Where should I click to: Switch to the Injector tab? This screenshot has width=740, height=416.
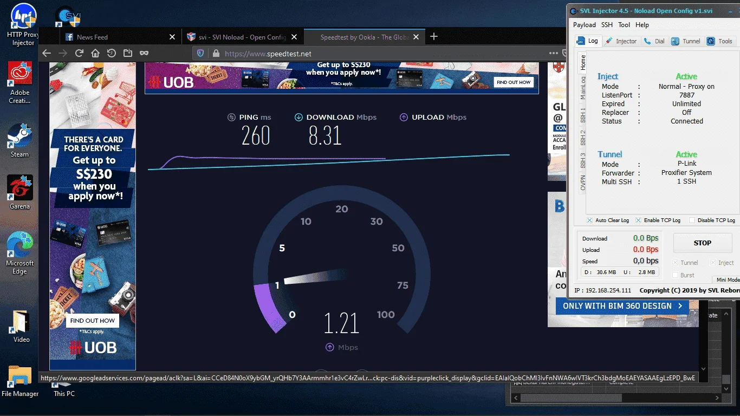coord(621,41)
